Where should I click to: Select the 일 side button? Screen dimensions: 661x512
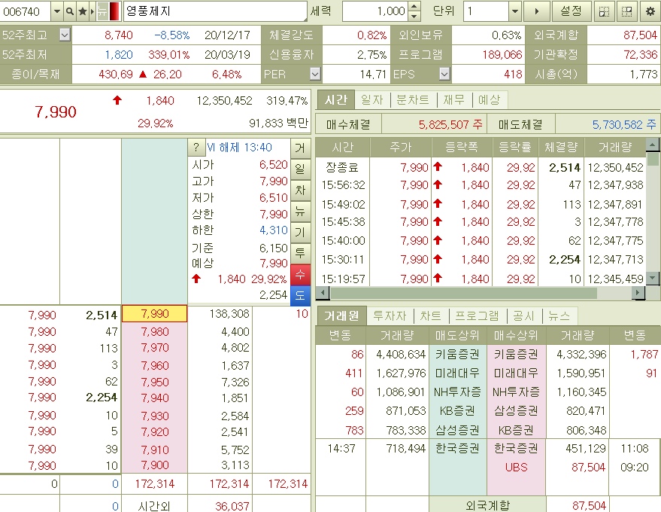300,169
